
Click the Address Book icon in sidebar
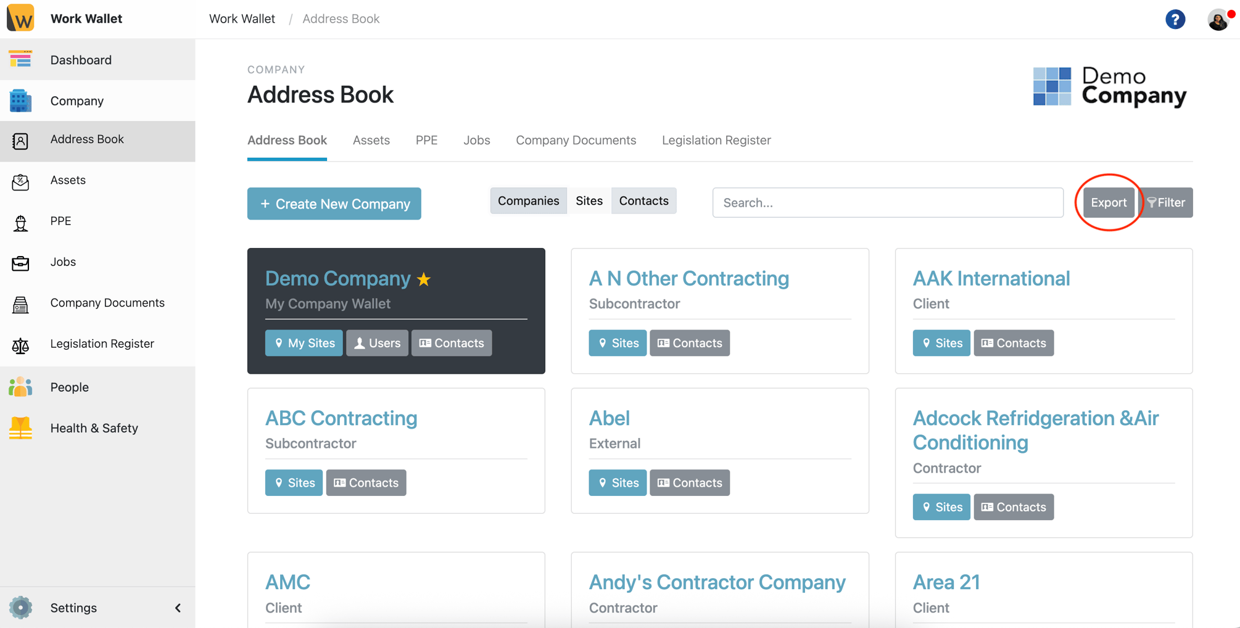(20, 141)
